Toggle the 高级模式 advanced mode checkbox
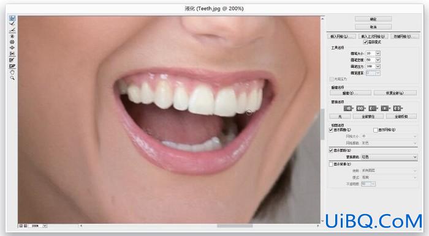The height and width of the screenshot is (236, 429). (365, 42)
